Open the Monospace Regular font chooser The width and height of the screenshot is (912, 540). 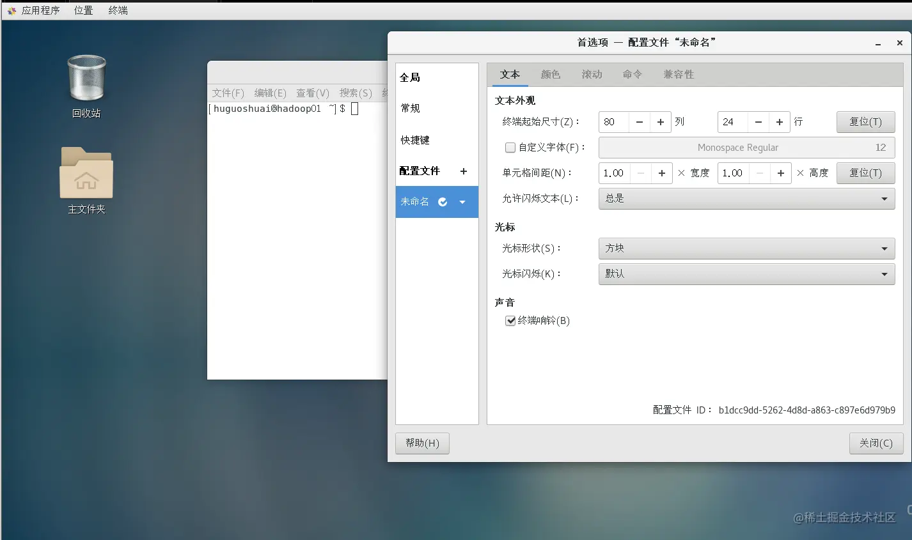(x=746, y=148)
